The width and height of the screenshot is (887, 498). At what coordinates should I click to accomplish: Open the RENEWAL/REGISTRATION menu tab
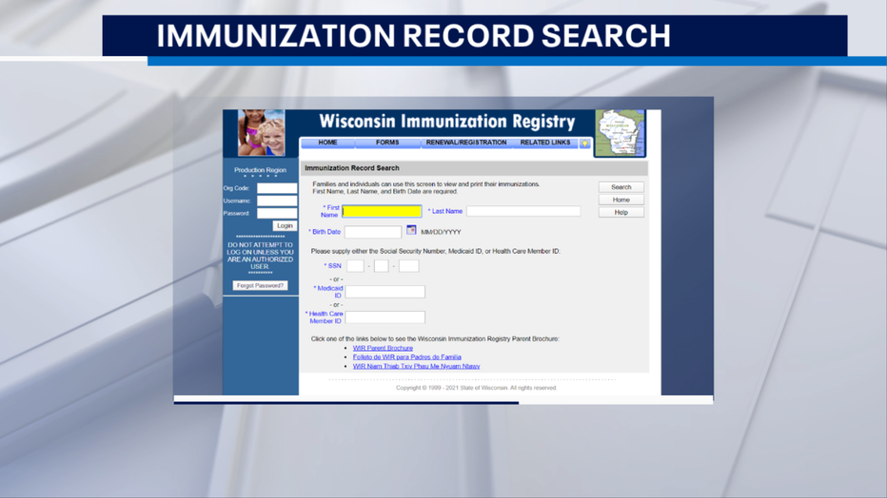click(x=466, y=143)
